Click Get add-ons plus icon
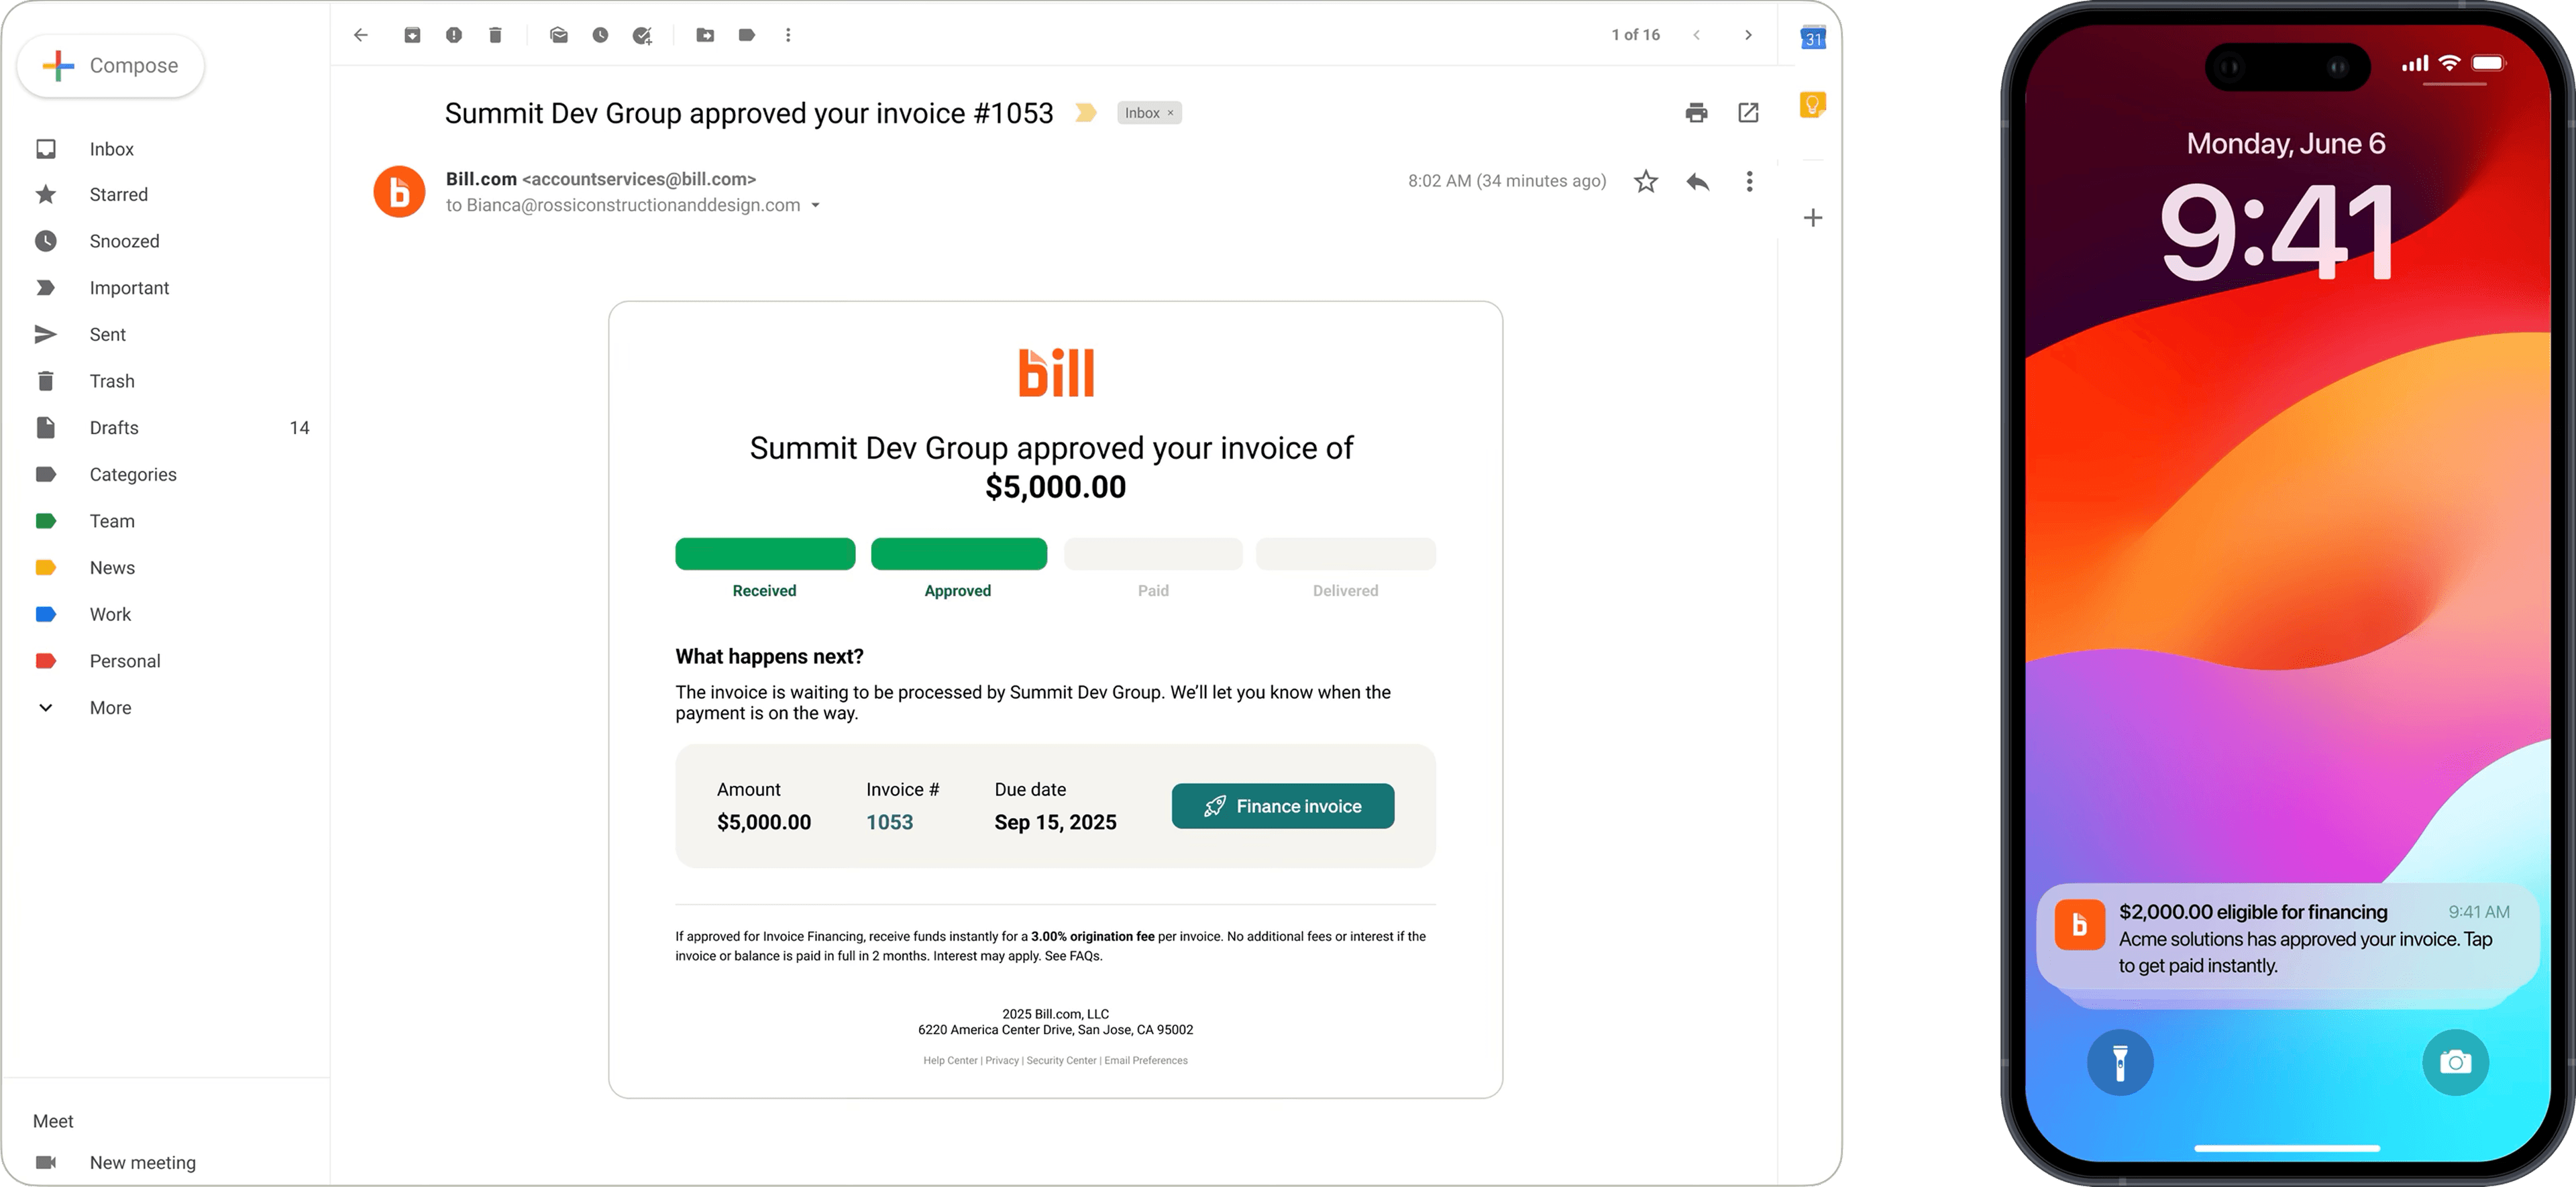Image resolution: width=2576 pixels, height=1187 pixels. [1813, 218]
